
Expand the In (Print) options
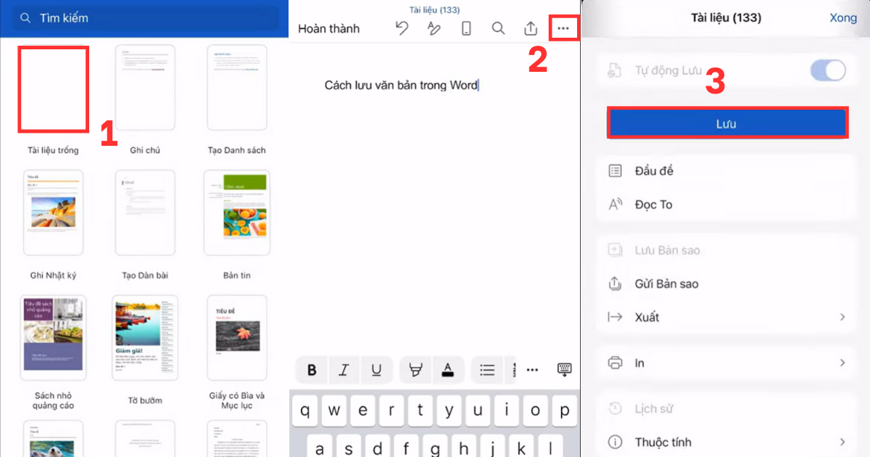click(x=725, y=363)
